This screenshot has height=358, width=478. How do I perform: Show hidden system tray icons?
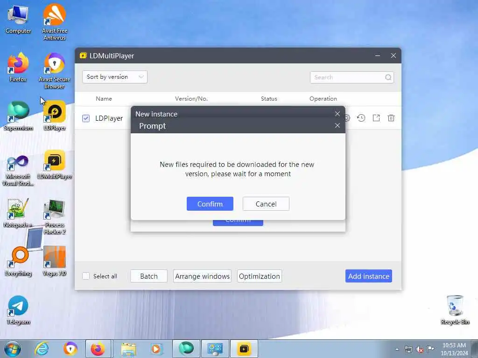click(397, 349)
